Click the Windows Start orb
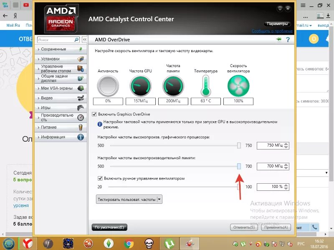Image resolution: width=334 pixels, height=250 pixels. [8, 244]
